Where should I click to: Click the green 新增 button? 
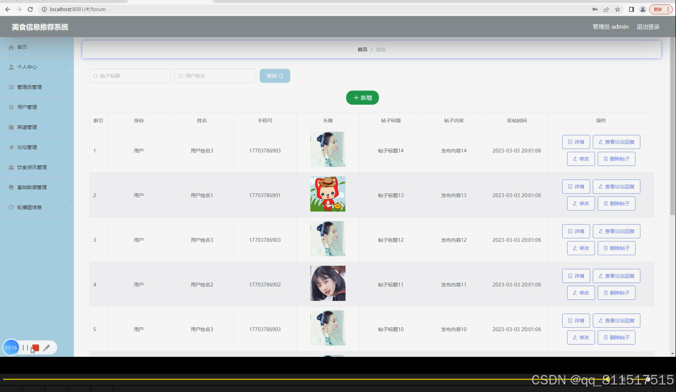tap(363, 98)
